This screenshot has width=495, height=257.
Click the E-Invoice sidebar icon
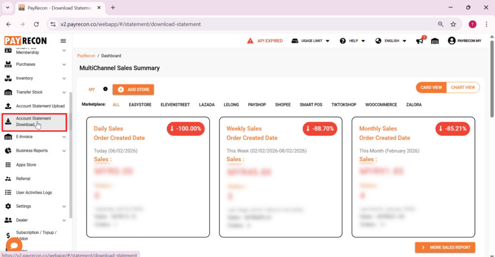tap(8, 137)
